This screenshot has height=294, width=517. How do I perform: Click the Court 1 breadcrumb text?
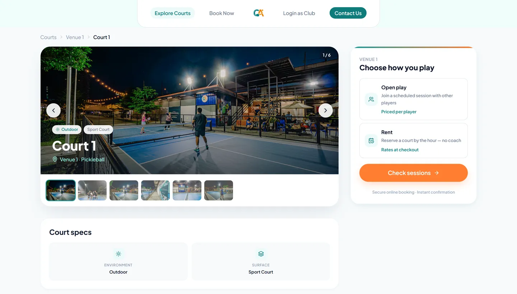(x=102, y=37)
